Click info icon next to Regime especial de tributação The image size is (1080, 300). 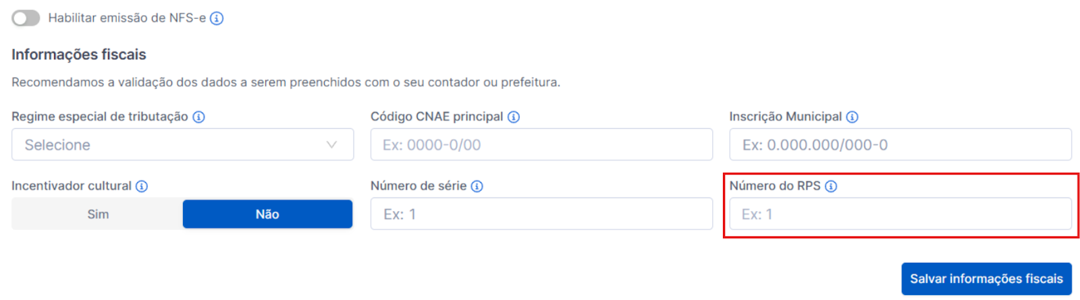click(x=198, y=117)
